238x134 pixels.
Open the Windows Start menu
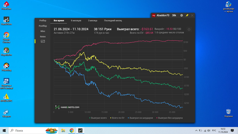tap(4, 131)
